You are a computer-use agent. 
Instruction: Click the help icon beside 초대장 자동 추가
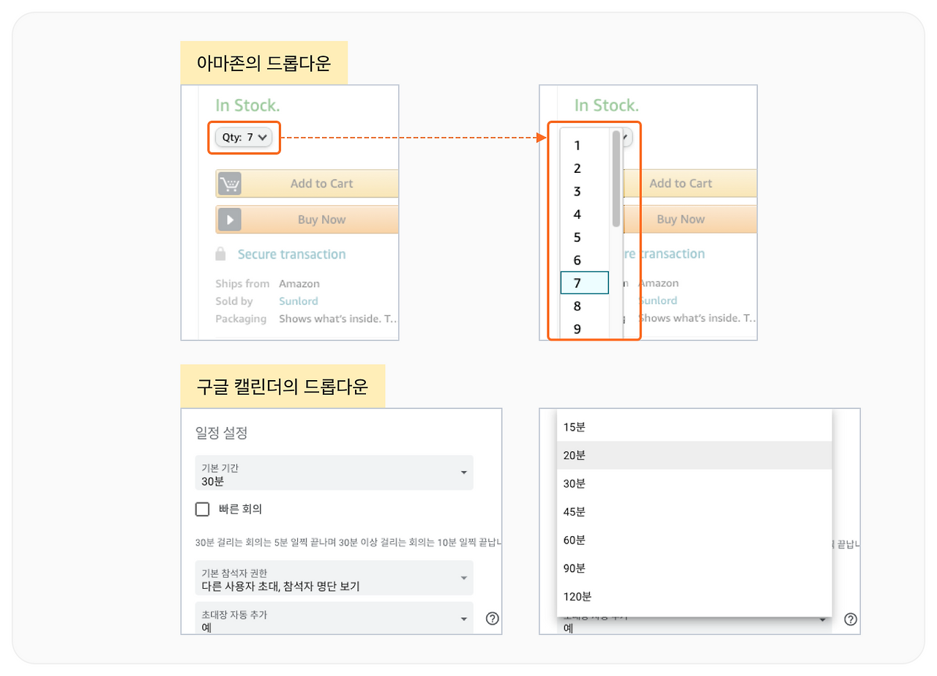tap(493, 619)
